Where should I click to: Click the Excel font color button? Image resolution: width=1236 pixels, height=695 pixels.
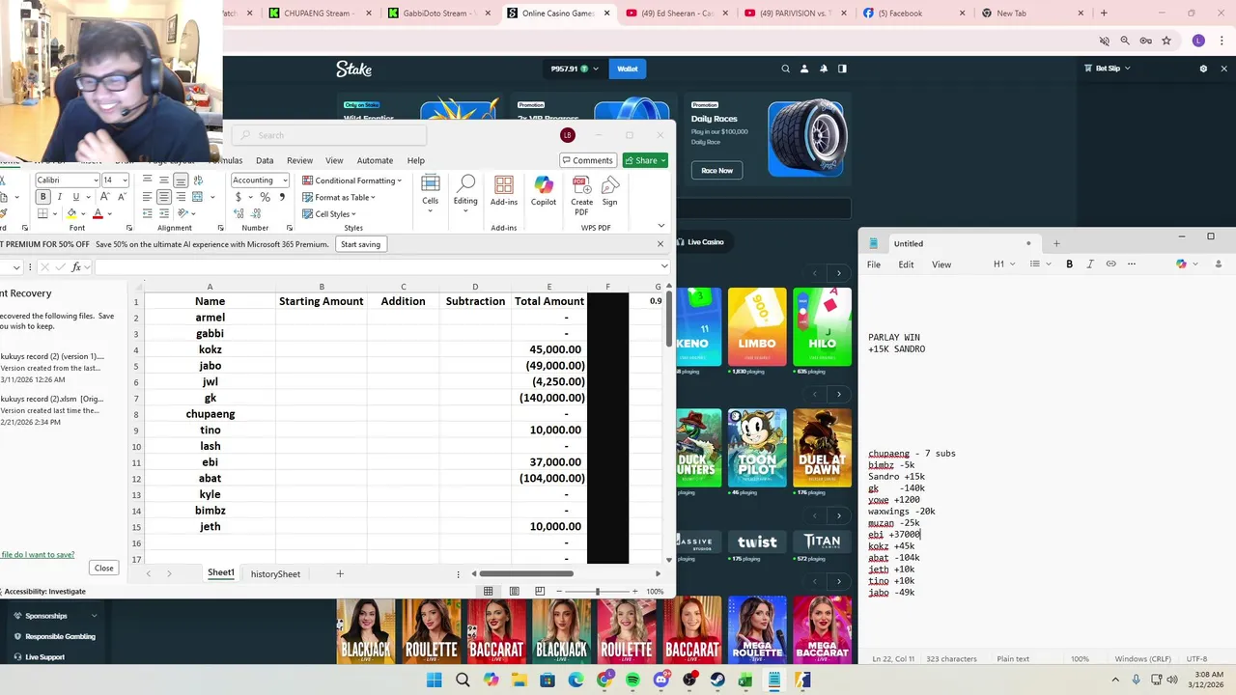[x=98, y=213]
